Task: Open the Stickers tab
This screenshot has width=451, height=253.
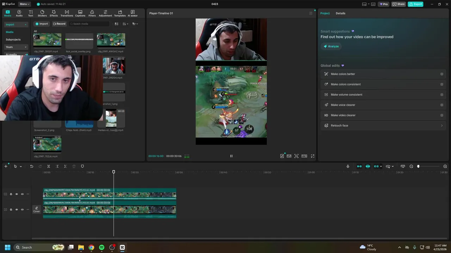Action: 42,13
